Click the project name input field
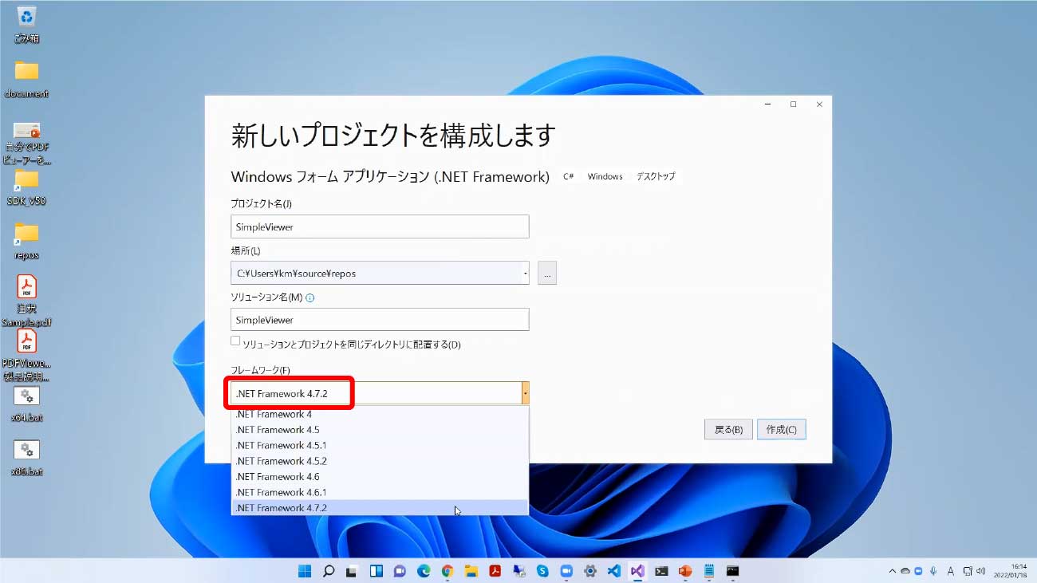The height and width of the screenshot is (583, 1037). 380,227
